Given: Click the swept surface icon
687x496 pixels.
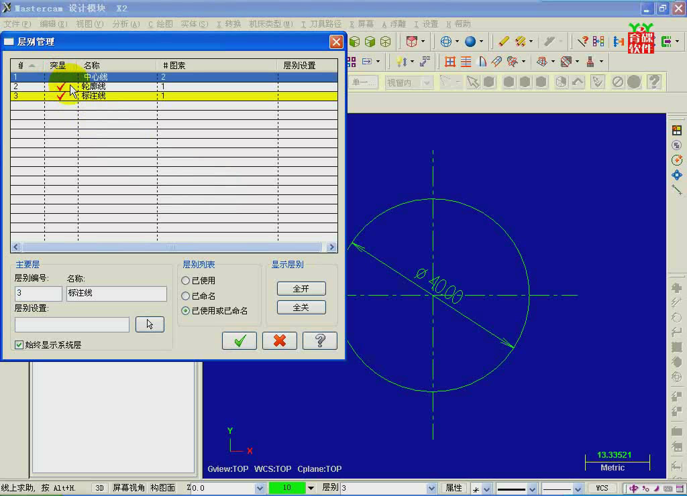Looking at the screenshot, I should pyautogui.click(x=496, y=62).
